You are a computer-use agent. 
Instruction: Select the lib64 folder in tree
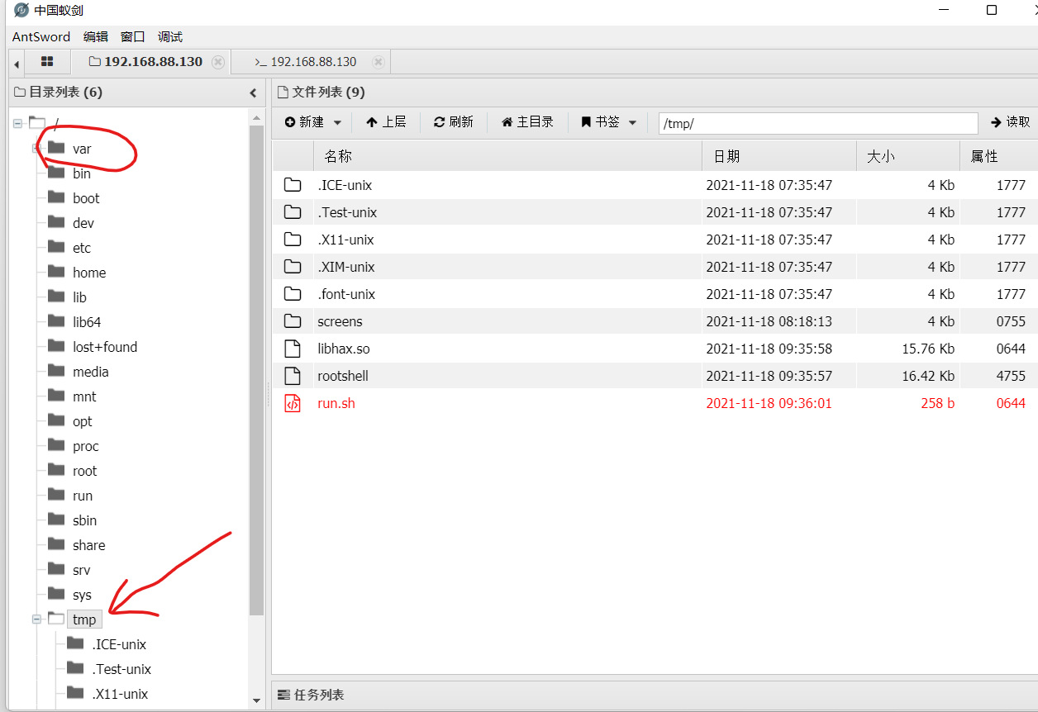tap(87, 322)
